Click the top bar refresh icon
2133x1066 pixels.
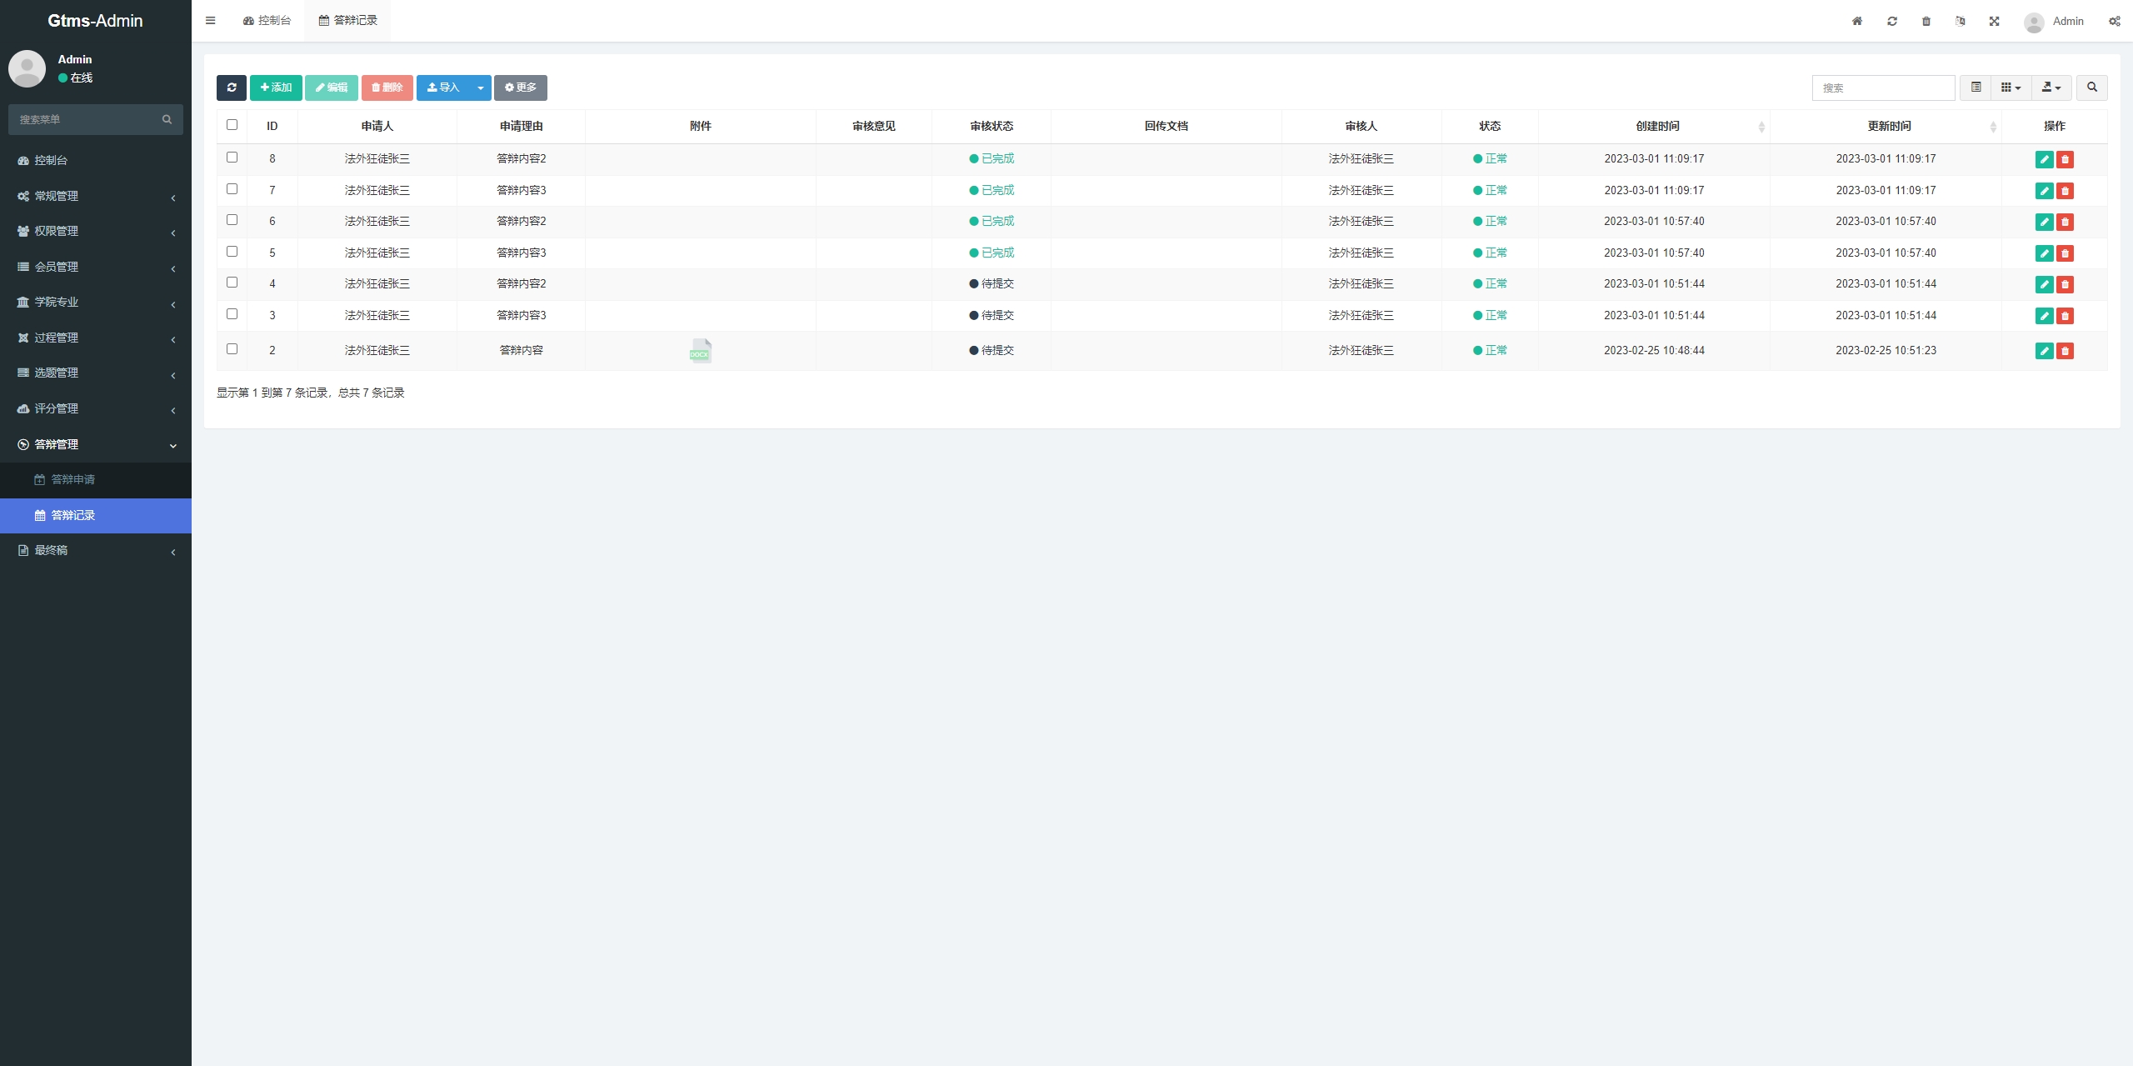[x=1892, y=21]
